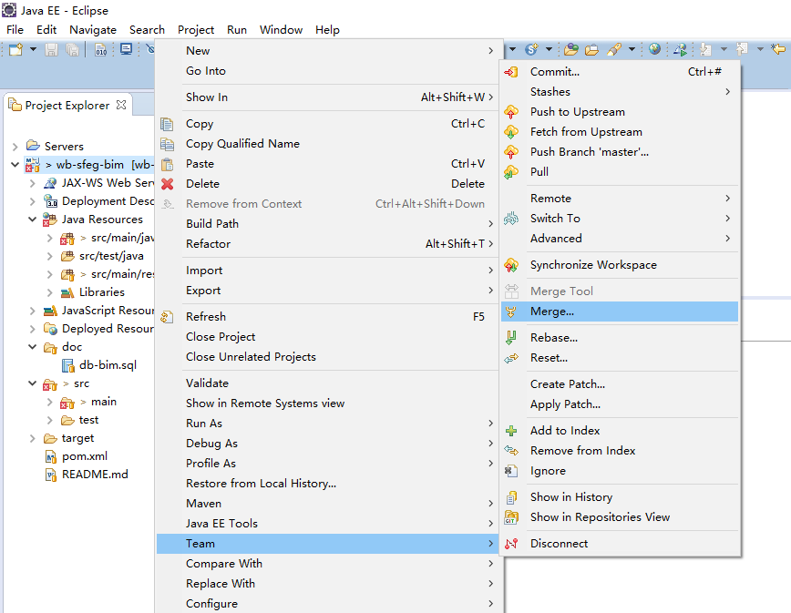The height and width of the screenshot is (613, 791).
Task: Collapse the doc folder
Action: point(32,347)
